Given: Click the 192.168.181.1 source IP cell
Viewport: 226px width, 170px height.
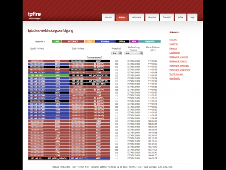Looking at the screenshot, I should point(37,158).
